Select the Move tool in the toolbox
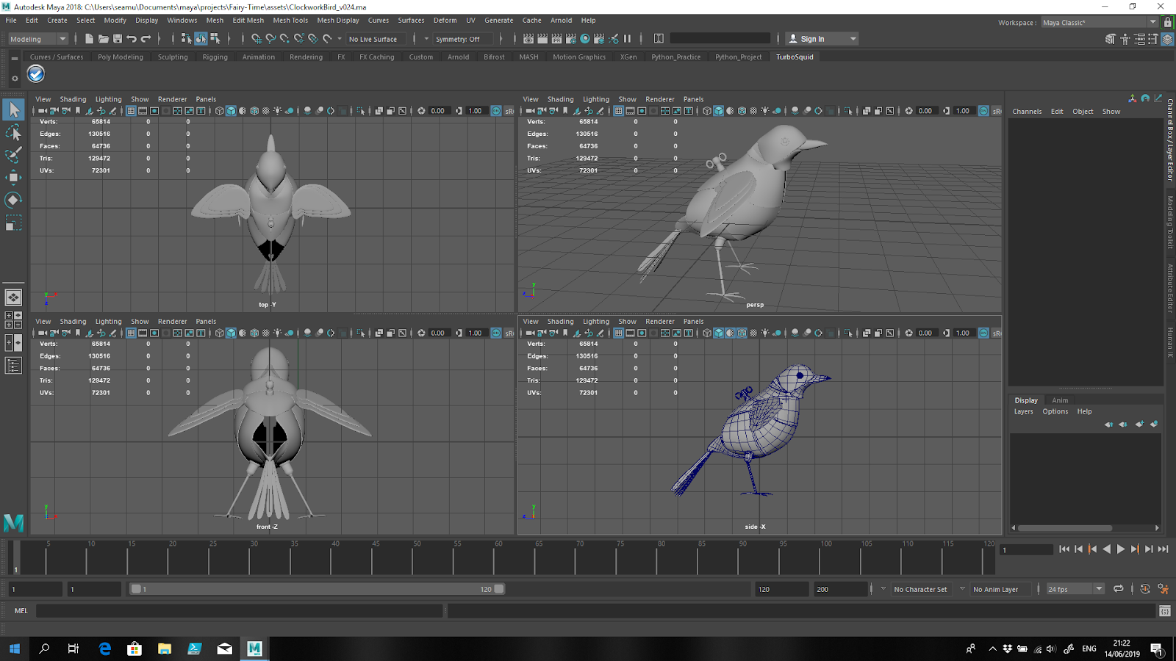The height and width of the screenshot is (661, 1176). [x=13, y=176]
